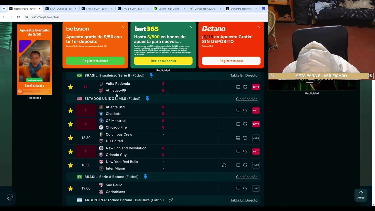Click Regístrate ahora button on betsson ad
Screen dimensions: 375x211
[x=95, y=61]
